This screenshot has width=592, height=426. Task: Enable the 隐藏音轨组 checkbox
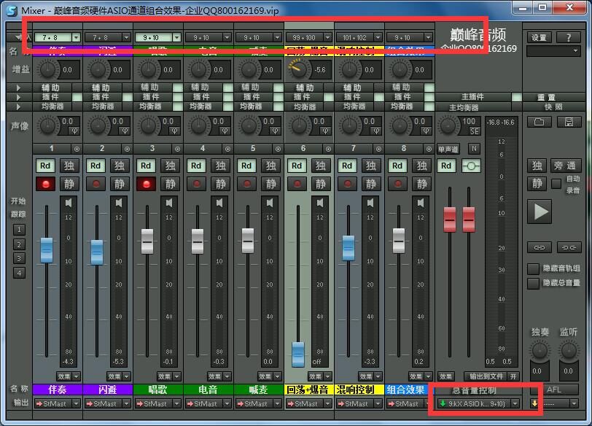534,269
